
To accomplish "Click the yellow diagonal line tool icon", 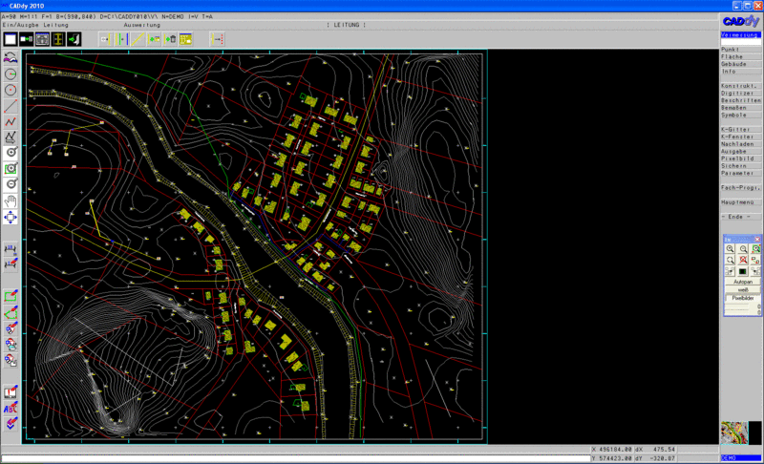I will (138, 39).
